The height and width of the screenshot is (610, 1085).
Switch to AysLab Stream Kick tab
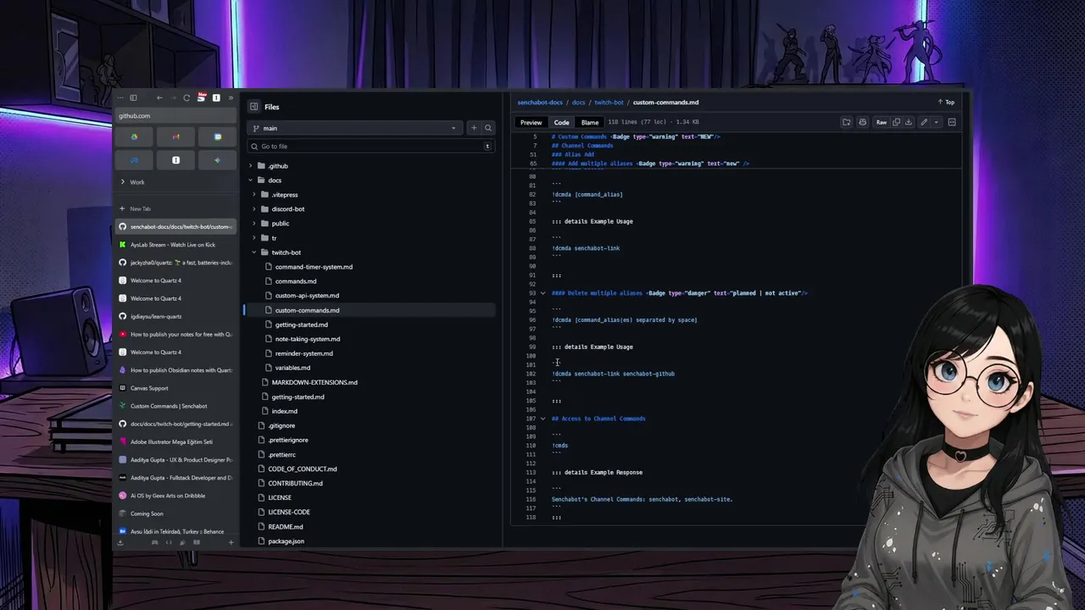[175, 245]
